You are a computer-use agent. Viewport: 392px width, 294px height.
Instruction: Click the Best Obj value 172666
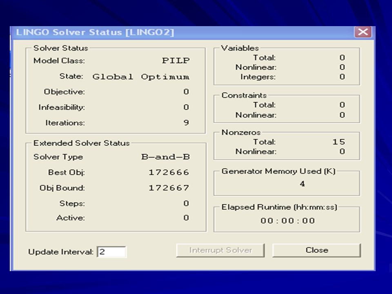[169, 172]
